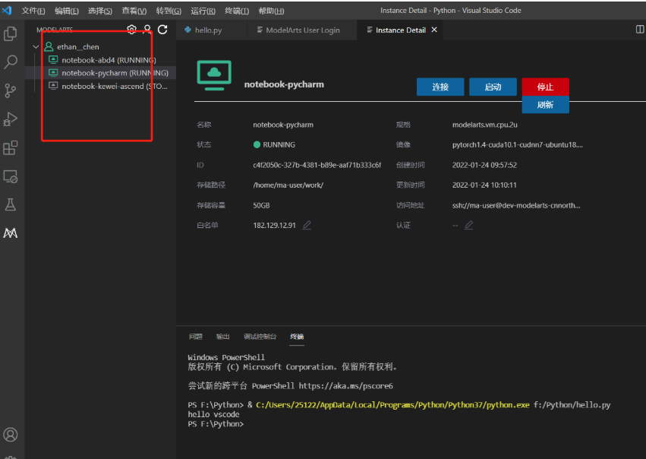
Task: Select notebook-abd4 (RUNNING) instance
Action: [109, 60]
